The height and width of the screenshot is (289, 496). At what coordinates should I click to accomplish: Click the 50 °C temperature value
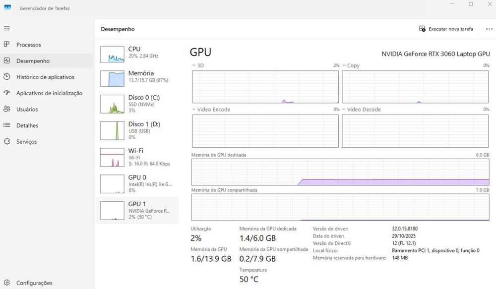coord(249,279)
